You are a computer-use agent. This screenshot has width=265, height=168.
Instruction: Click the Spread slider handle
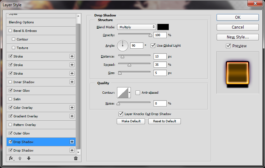[129, 65]
